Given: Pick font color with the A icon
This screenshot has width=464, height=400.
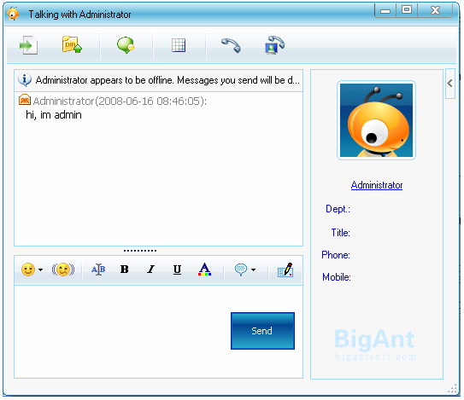Looking at the screenshot, I should pyautogui.click(x=204, y=270).
